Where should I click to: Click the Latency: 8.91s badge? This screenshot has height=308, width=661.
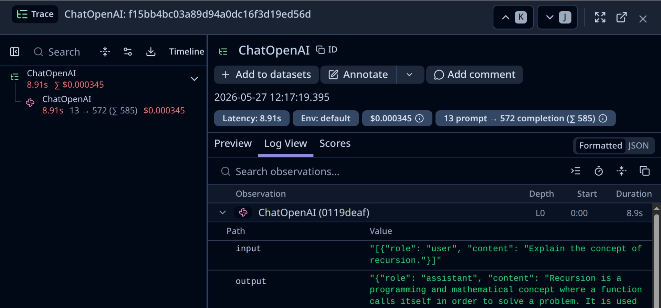click(x=252, y=119)
